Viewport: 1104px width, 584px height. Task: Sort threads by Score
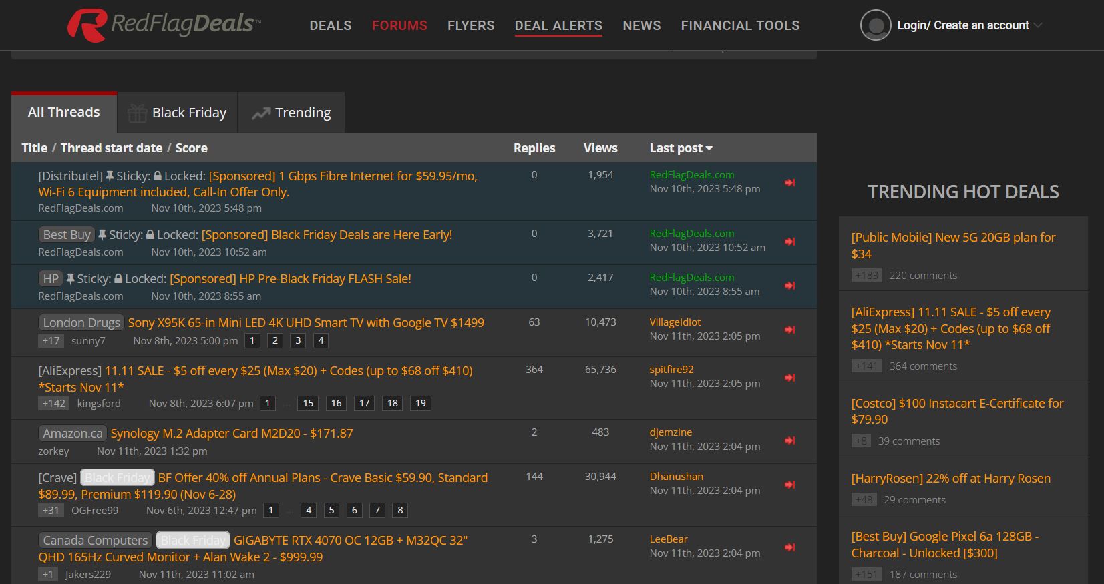(x=192, y=148)
